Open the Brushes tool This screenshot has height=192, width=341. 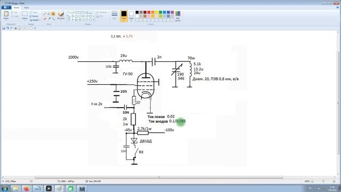(61, 15)
